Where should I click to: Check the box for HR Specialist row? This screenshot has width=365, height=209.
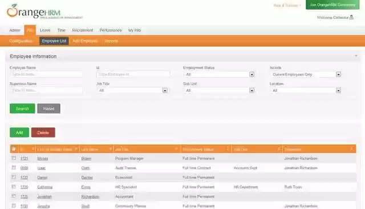[14, 187]
